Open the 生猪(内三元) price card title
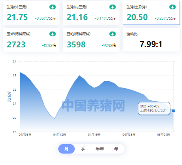The width and height of the screenshot is (182, 165). pyautogui.click(x=77, y=7)
